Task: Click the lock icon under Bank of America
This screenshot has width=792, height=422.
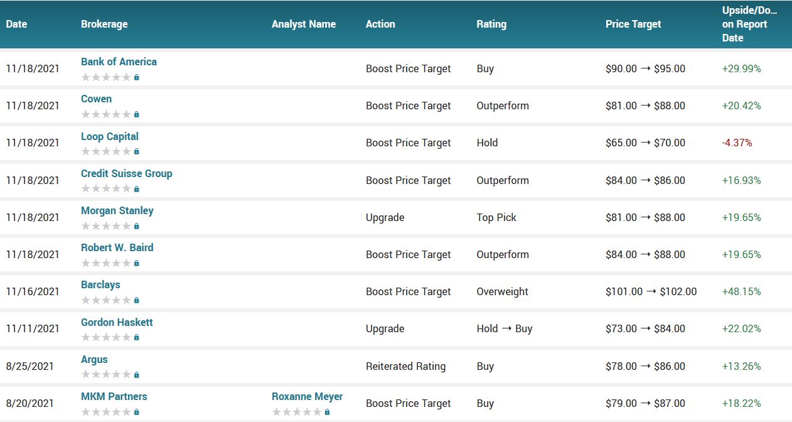Action: pyautogui.click(x=136, y=77)
